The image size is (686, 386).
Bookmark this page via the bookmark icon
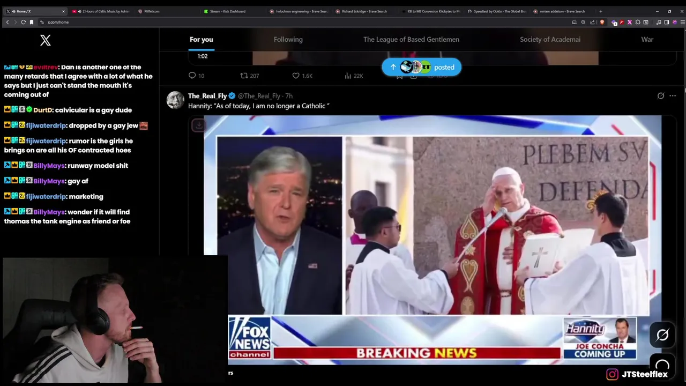32,22
